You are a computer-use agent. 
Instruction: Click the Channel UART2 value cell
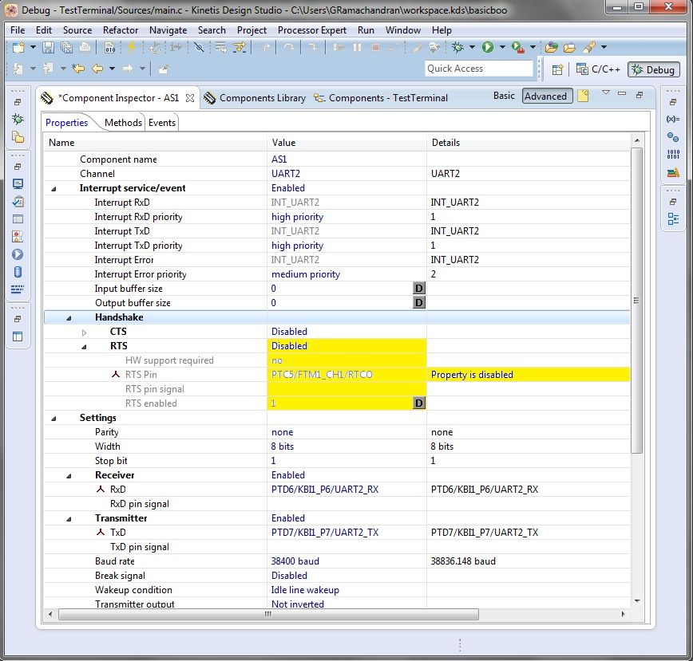(346, 173)
